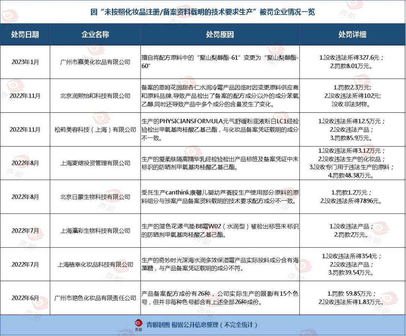
Task: Click the 青眼 logo in the footer
Action: coord(139,325)
